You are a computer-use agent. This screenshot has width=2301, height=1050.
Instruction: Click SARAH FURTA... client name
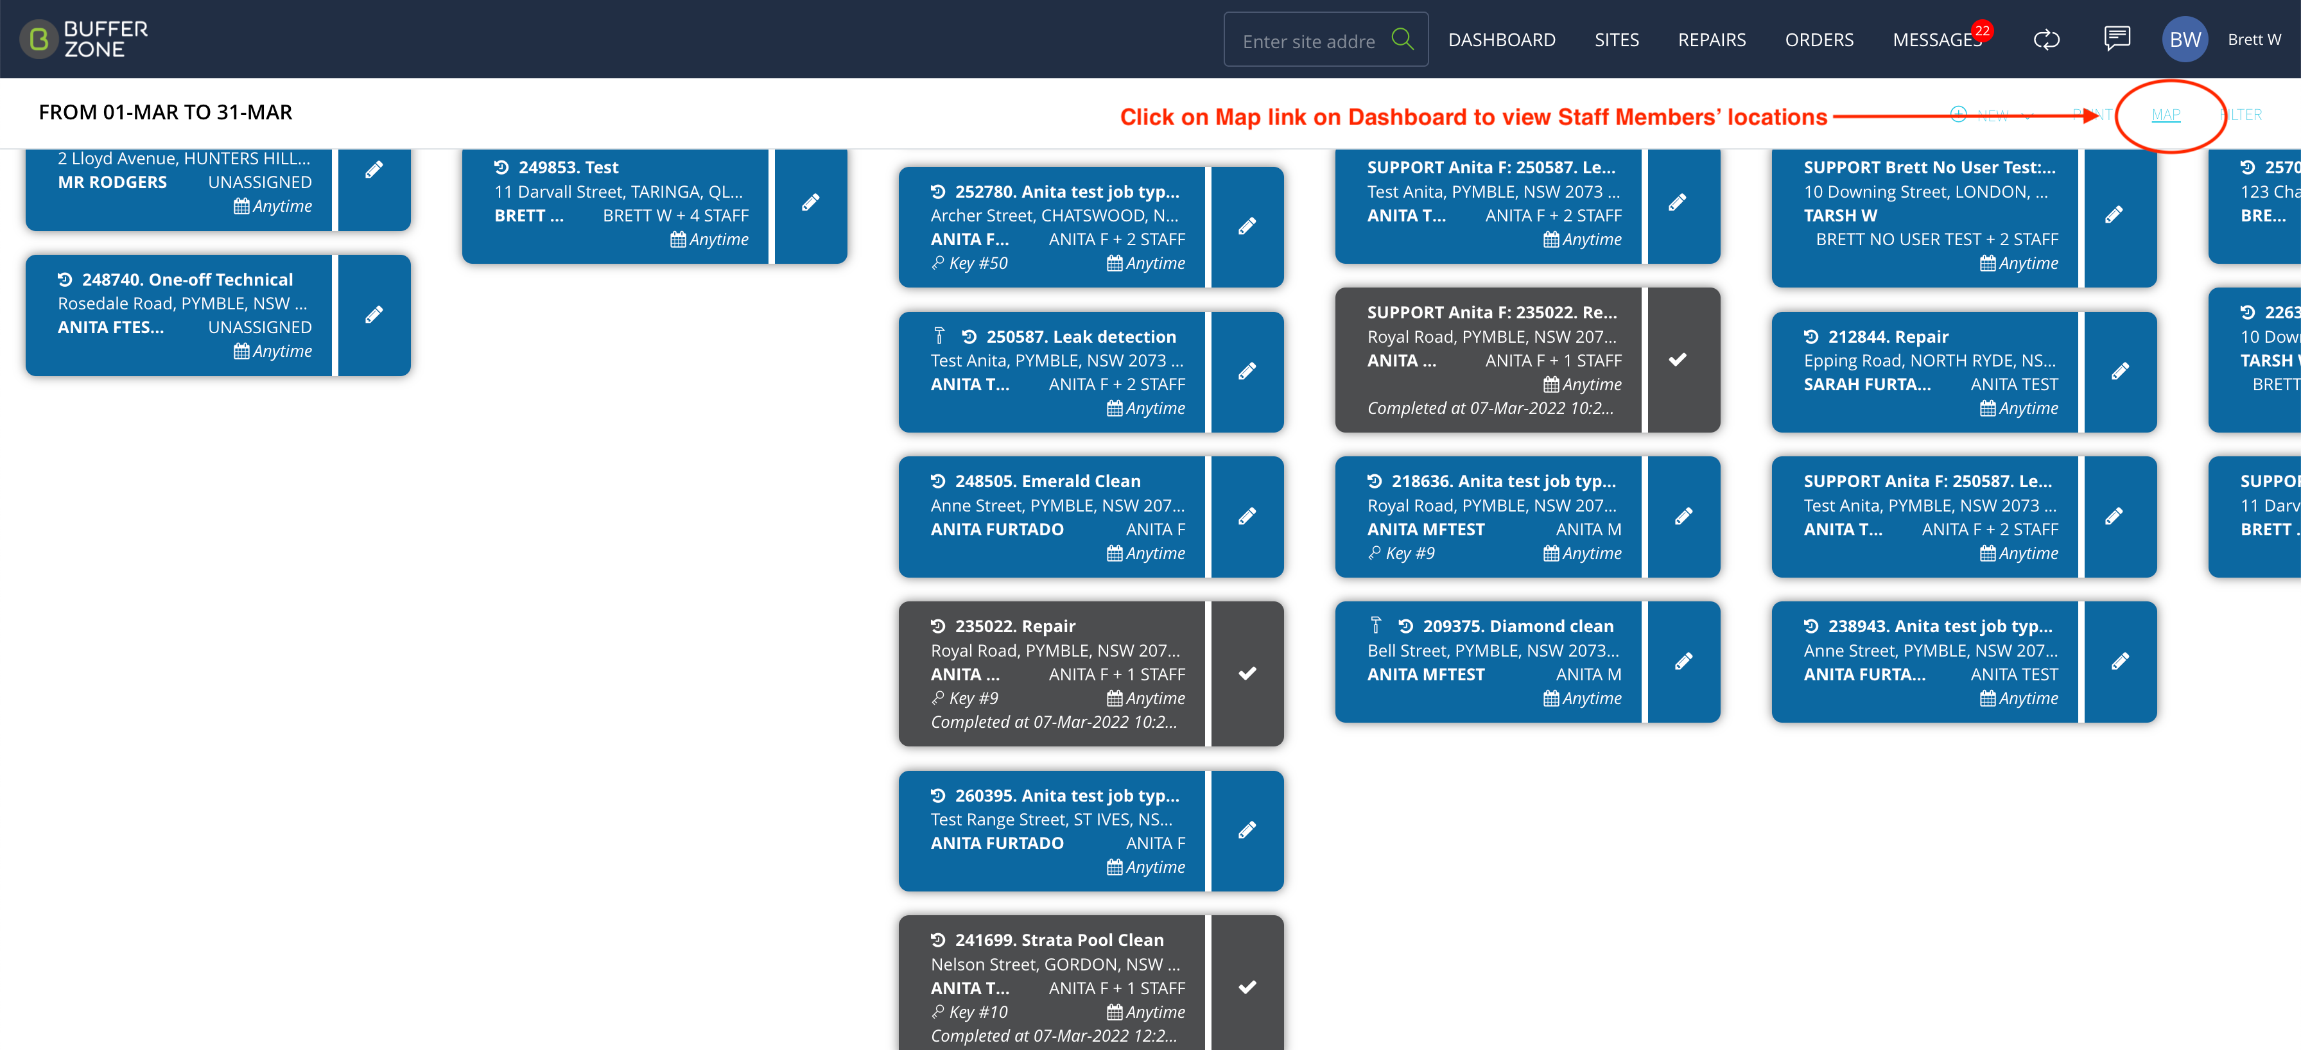(1867, 384)
